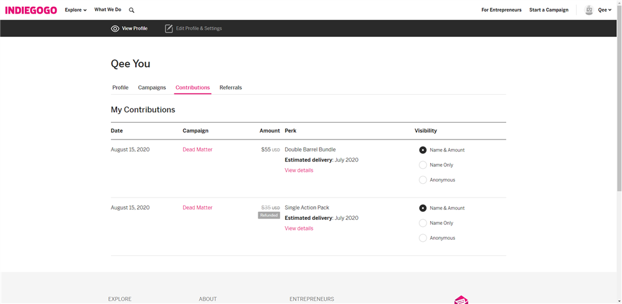Select Name Only for Single Action Pack
This screenshot has height=304, width=622.
click(x=423, y=223)
